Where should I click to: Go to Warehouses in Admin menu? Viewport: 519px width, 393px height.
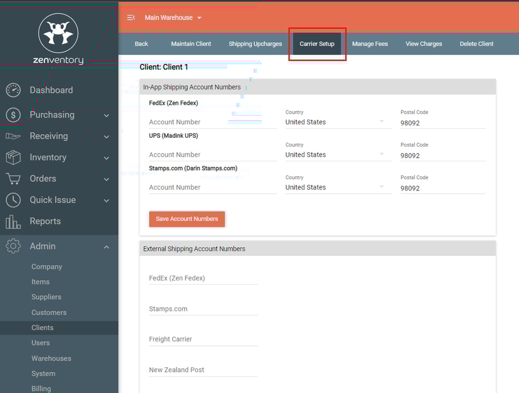pyautogui.click(x=51, y=358)
